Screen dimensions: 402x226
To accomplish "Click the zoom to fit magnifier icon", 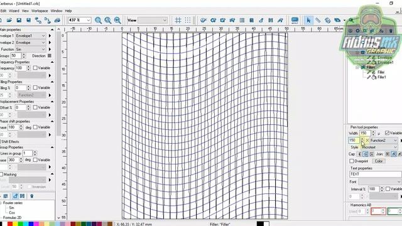I will 117,20.
